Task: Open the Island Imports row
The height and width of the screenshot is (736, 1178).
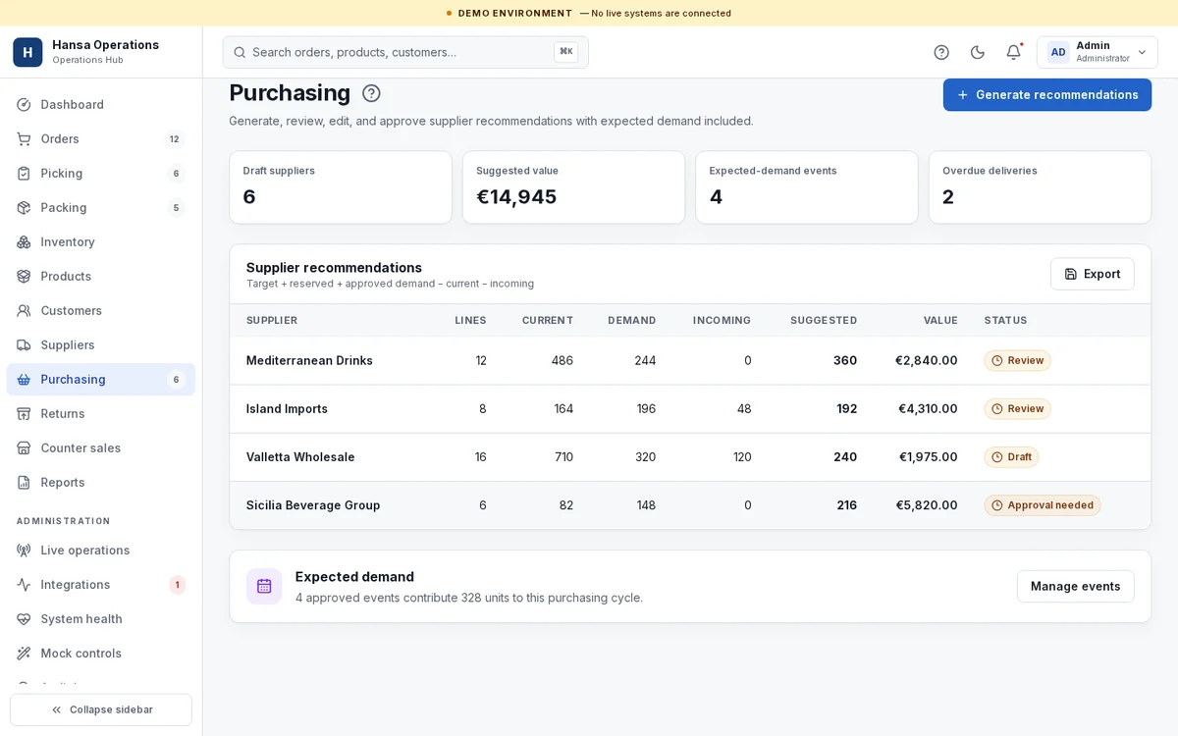Action: click(x=690, y=408)
